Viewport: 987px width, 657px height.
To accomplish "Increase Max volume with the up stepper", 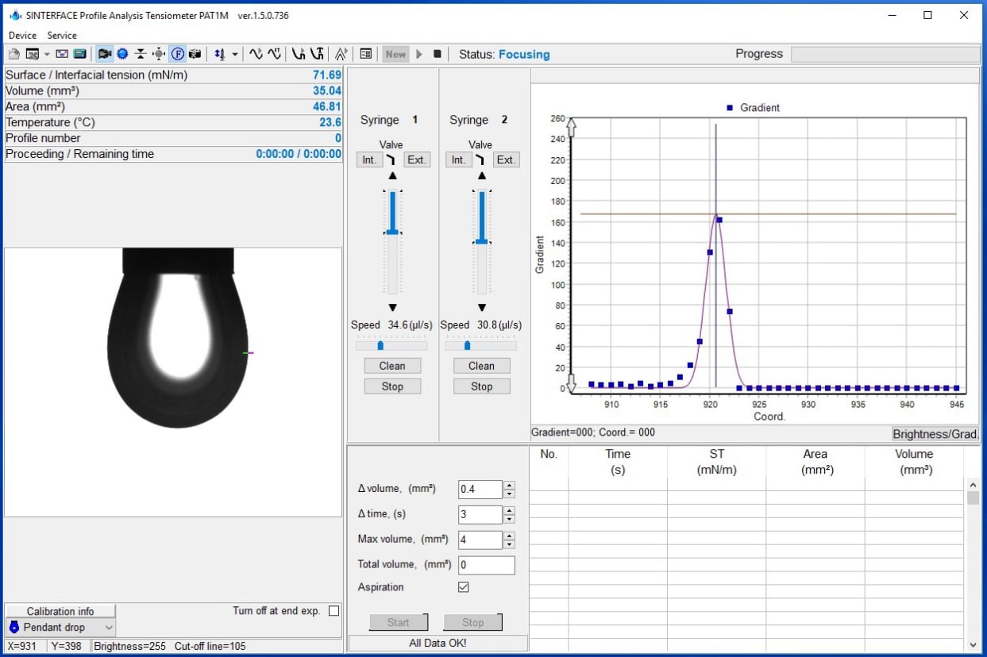I will tap(509, 536).
